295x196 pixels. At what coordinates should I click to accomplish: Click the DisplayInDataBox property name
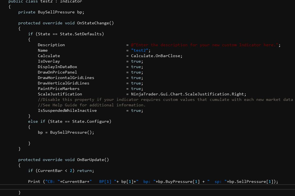(x=57, y=67)
